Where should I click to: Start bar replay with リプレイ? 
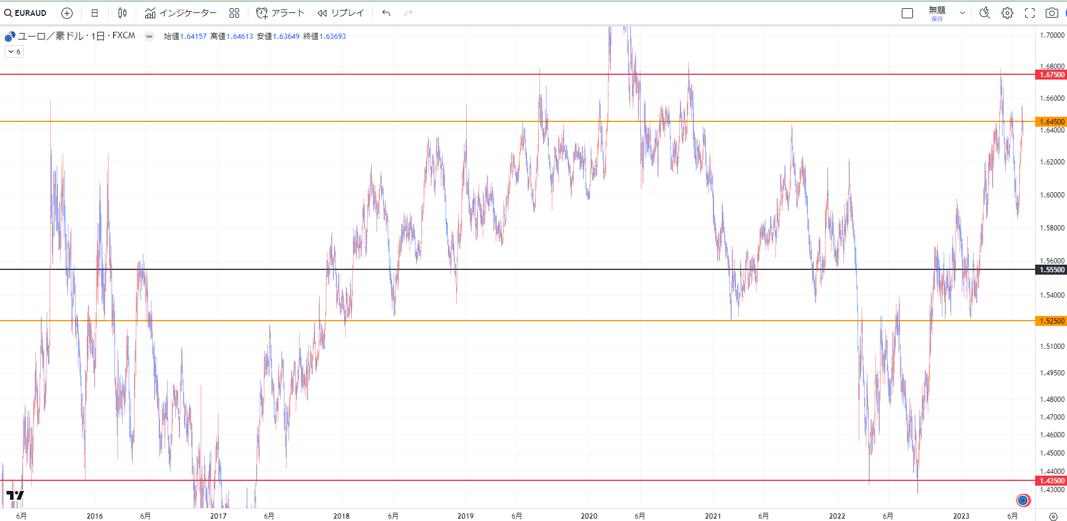(x=341, y=13)
